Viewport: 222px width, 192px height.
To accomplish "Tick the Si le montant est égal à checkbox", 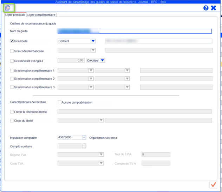I will click(x=12, y=61).
